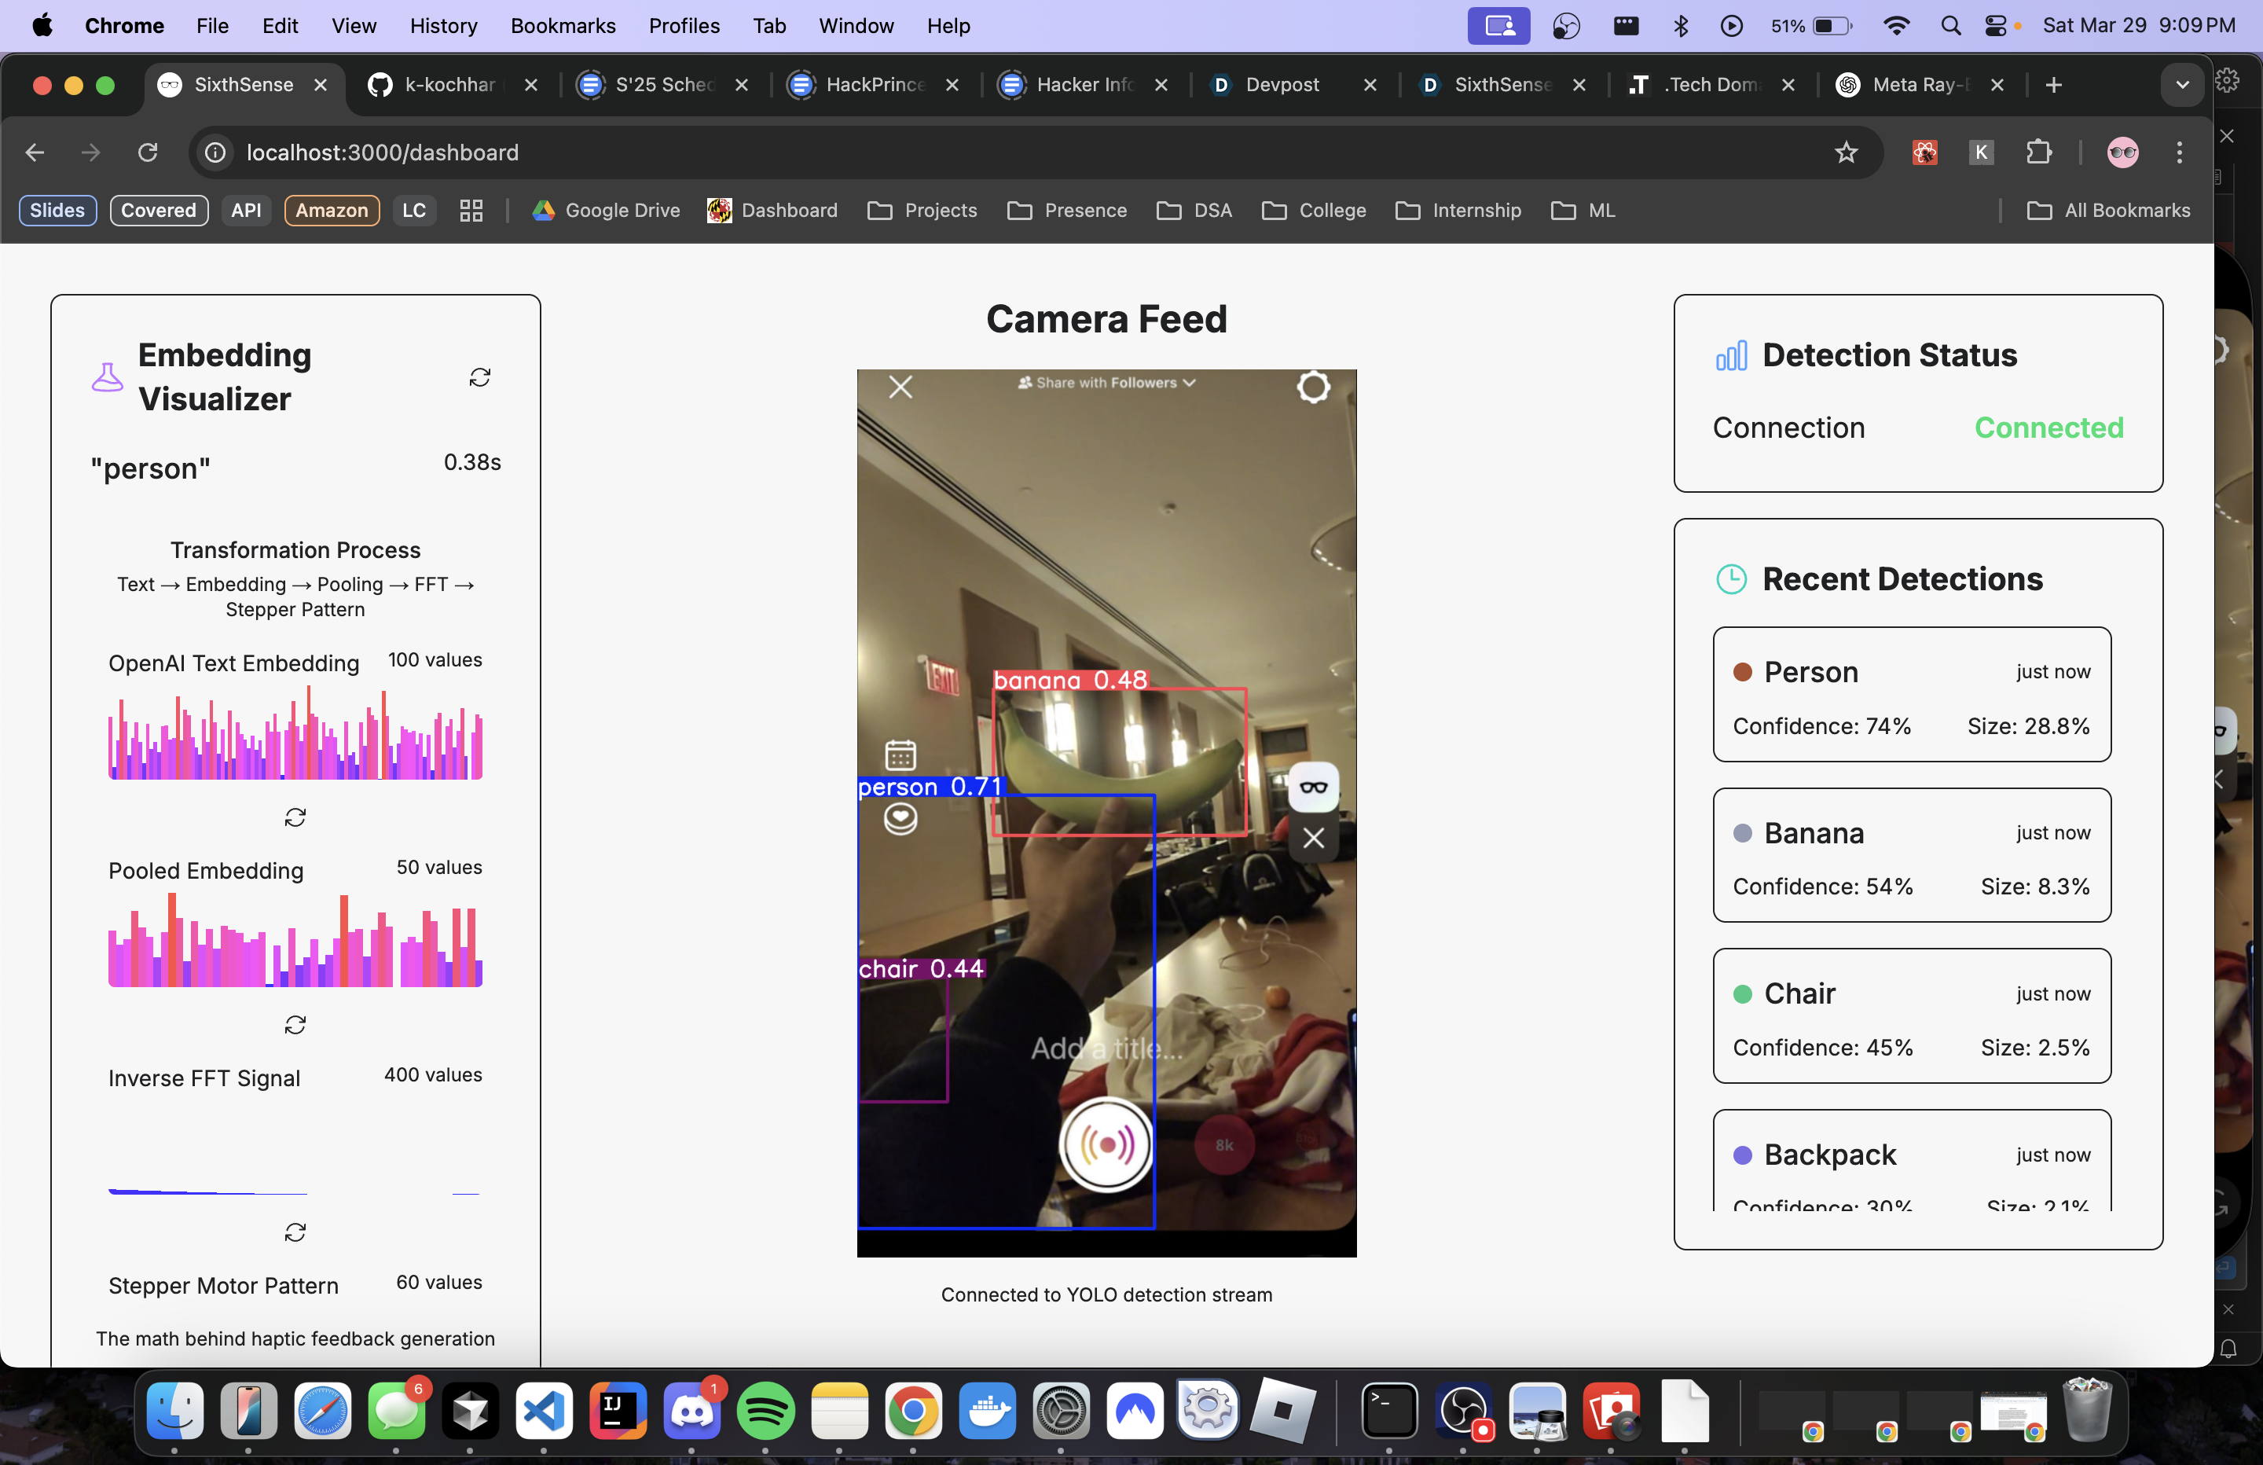This screenshot has height=1465, width=2263.
Task: Refresh the Embedding Visualizer panel
Action: (x=479, y=378)
